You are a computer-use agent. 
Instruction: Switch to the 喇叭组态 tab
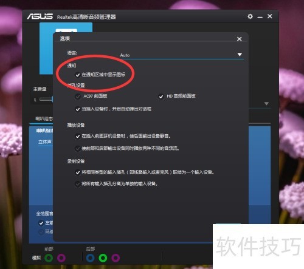pos(44,118)
